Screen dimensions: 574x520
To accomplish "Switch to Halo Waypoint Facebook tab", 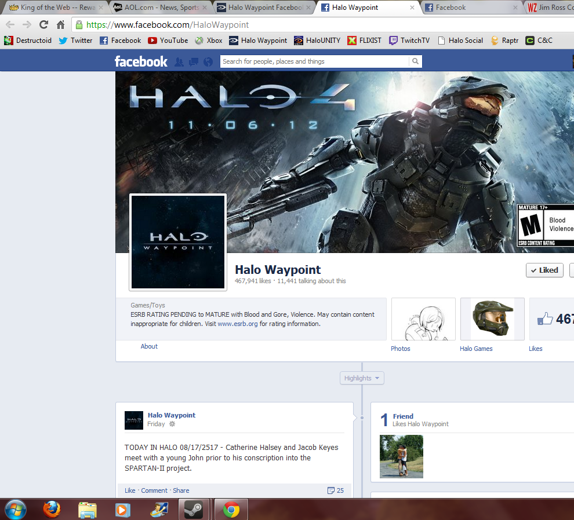I will pos(263,8).
